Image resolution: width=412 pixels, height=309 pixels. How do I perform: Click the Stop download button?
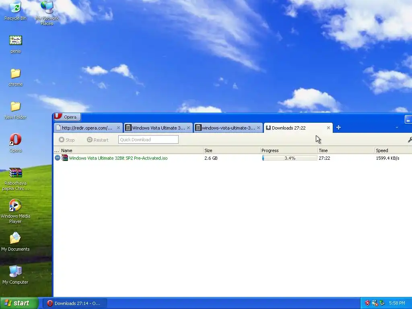tap(67, 140)
